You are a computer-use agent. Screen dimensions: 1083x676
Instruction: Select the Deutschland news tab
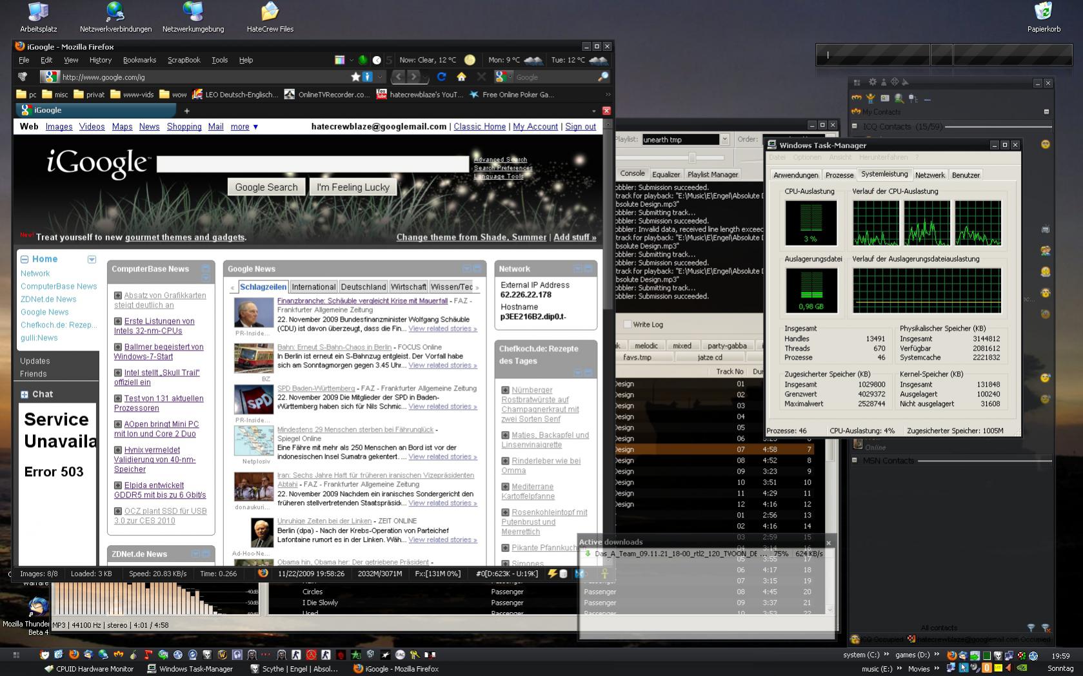coord(363,287)
